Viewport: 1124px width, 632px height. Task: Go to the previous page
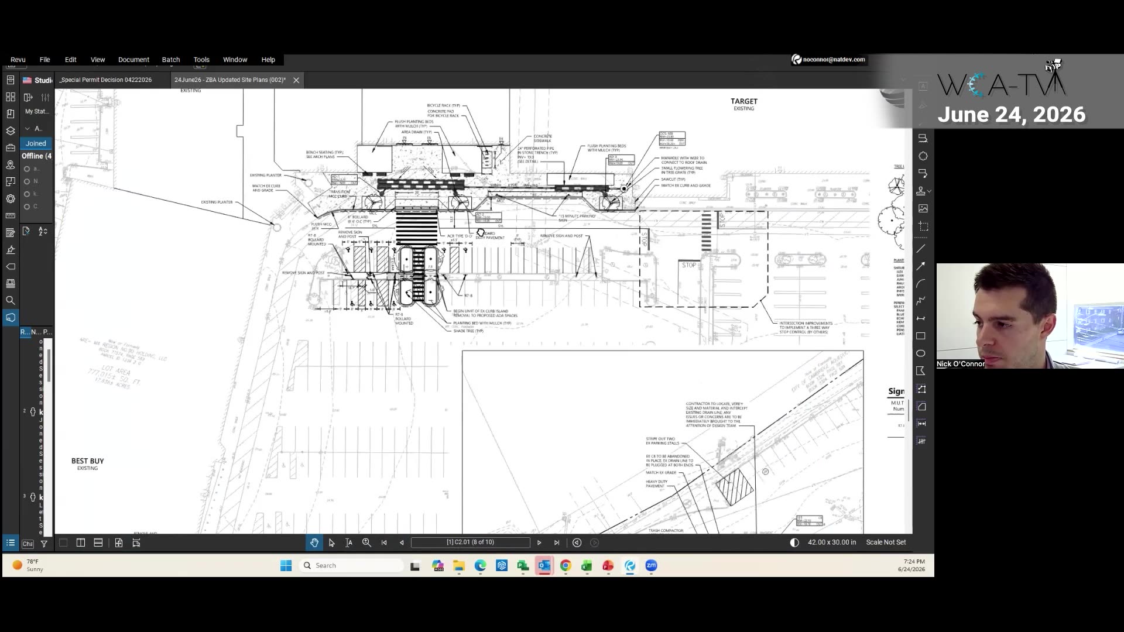[402, 542]
